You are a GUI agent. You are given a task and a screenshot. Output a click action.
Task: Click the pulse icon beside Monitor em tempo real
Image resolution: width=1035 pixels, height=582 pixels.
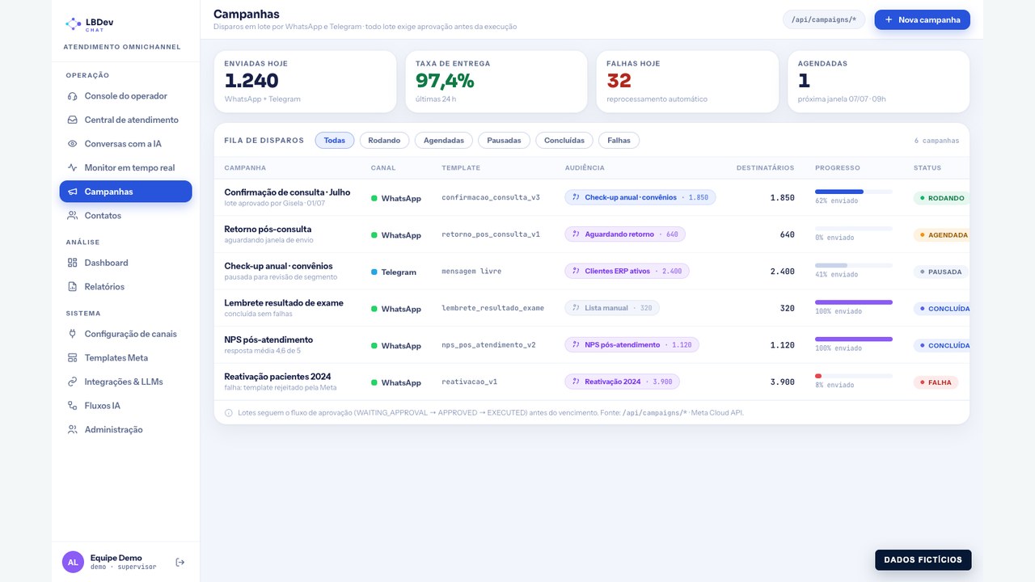tap(73, 167)
